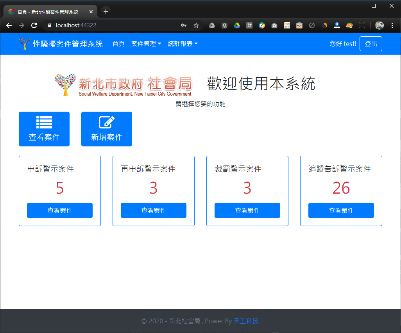Click the tree logo in the navbar
This screenshot has width=401, height=333.
[x=25, y=44]
